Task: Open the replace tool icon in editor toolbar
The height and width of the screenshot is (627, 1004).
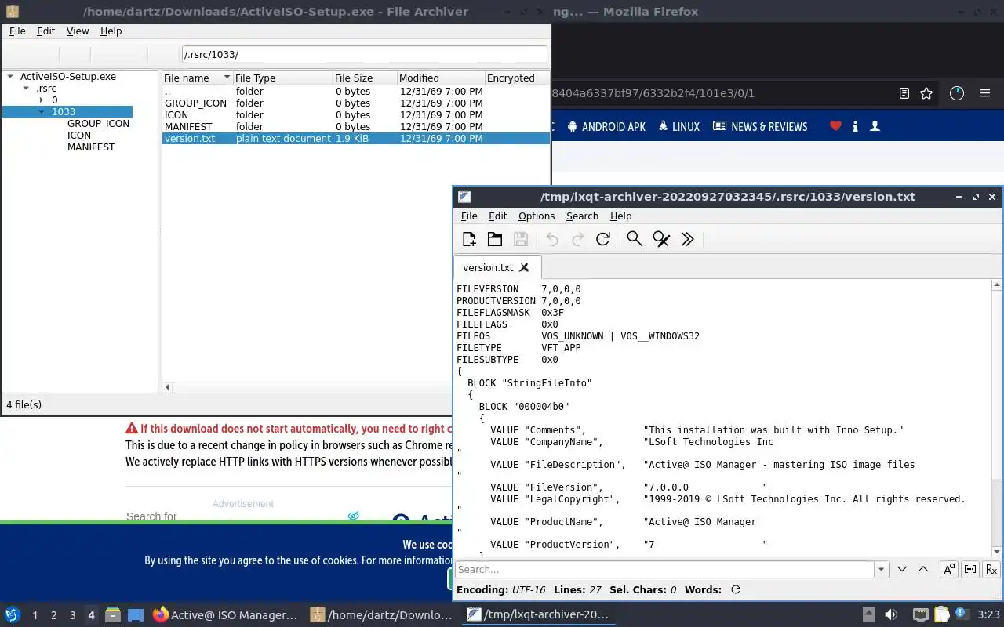Action: pyautogui.click(x=661, y=240)
